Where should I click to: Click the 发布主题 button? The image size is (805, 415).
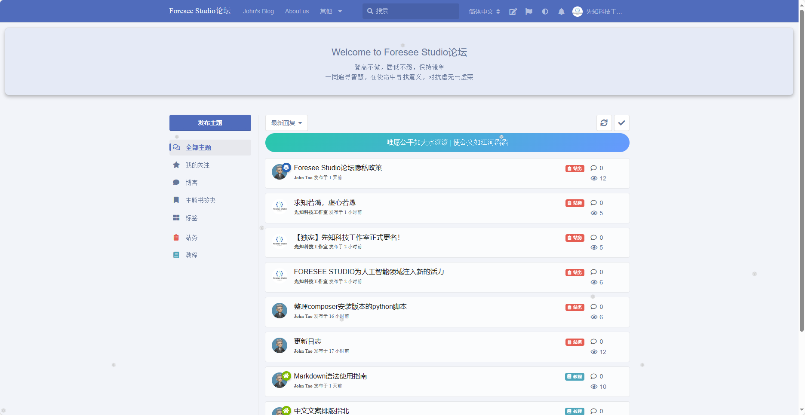(x=210, y=123)
